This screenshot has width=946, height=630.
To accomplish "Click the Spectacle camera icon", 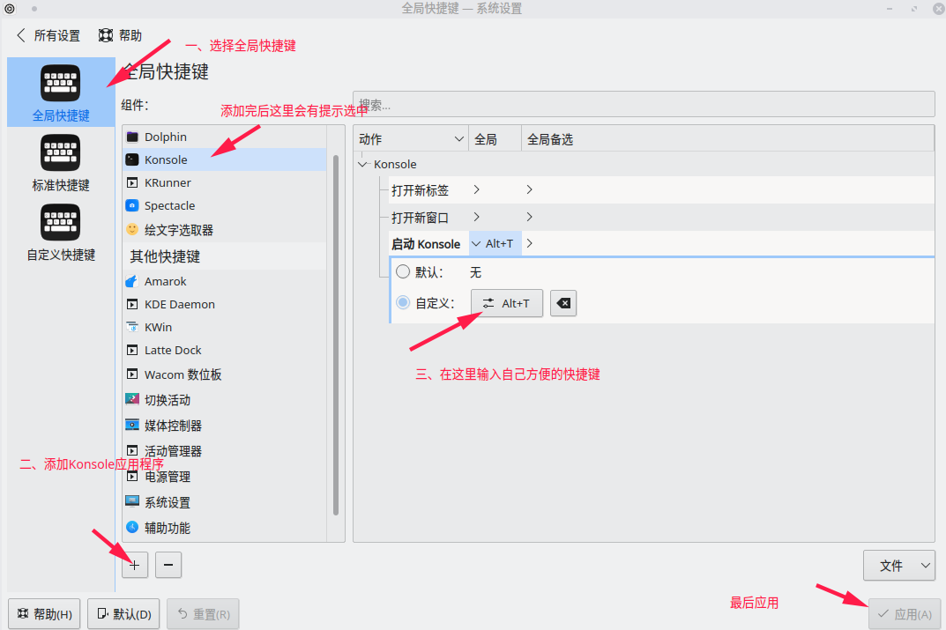I will (x=132, y=205).
